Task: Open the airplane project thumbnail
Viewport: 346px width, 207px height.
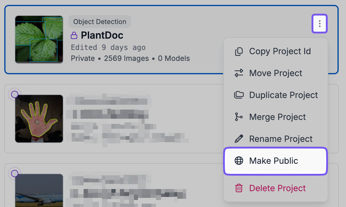Action: [39, 190]
